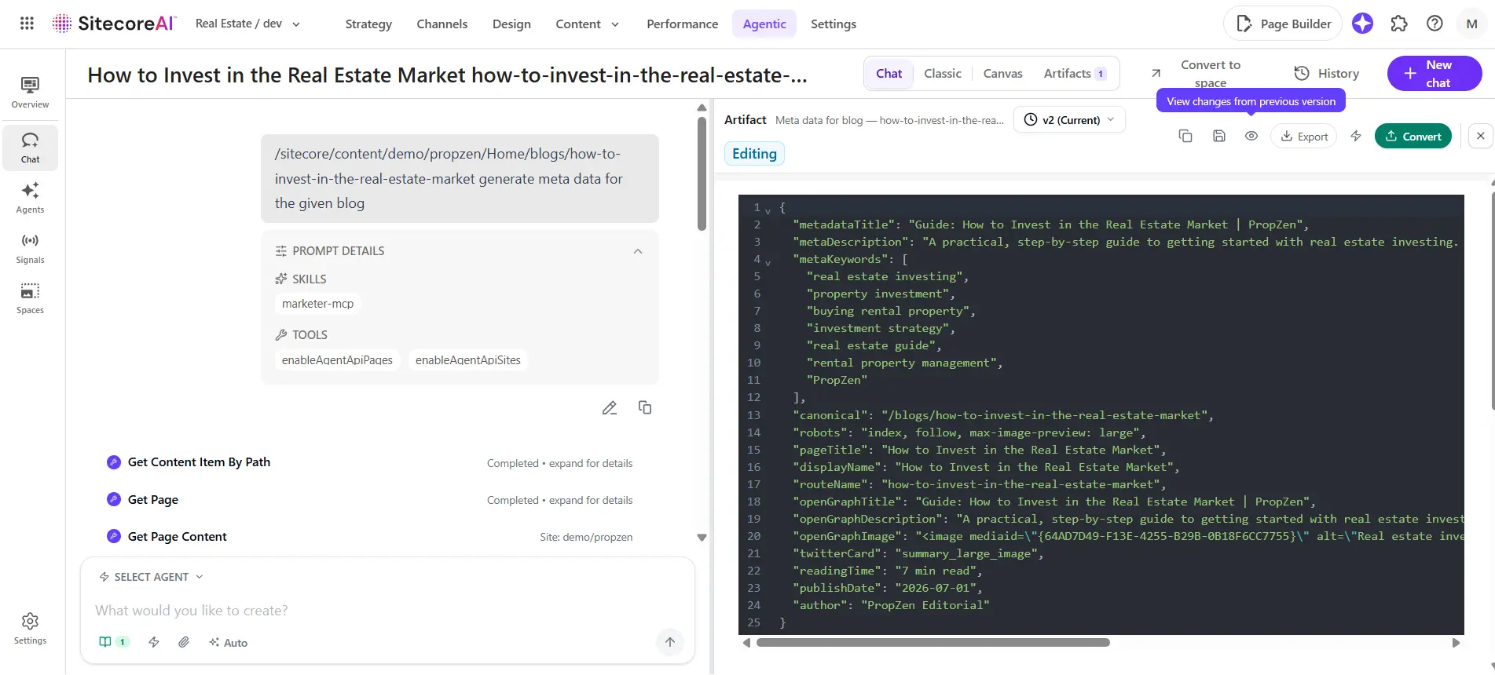1495x675 pixels.
Task: Open the top Settings menu item
Action: coord(834,24)
